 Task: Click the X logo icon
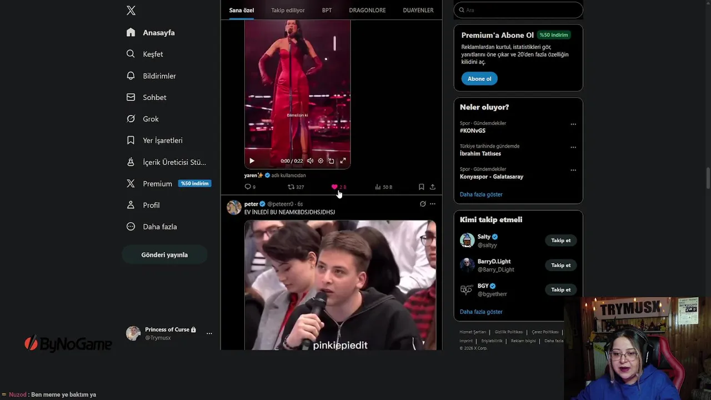pos(131,11)
